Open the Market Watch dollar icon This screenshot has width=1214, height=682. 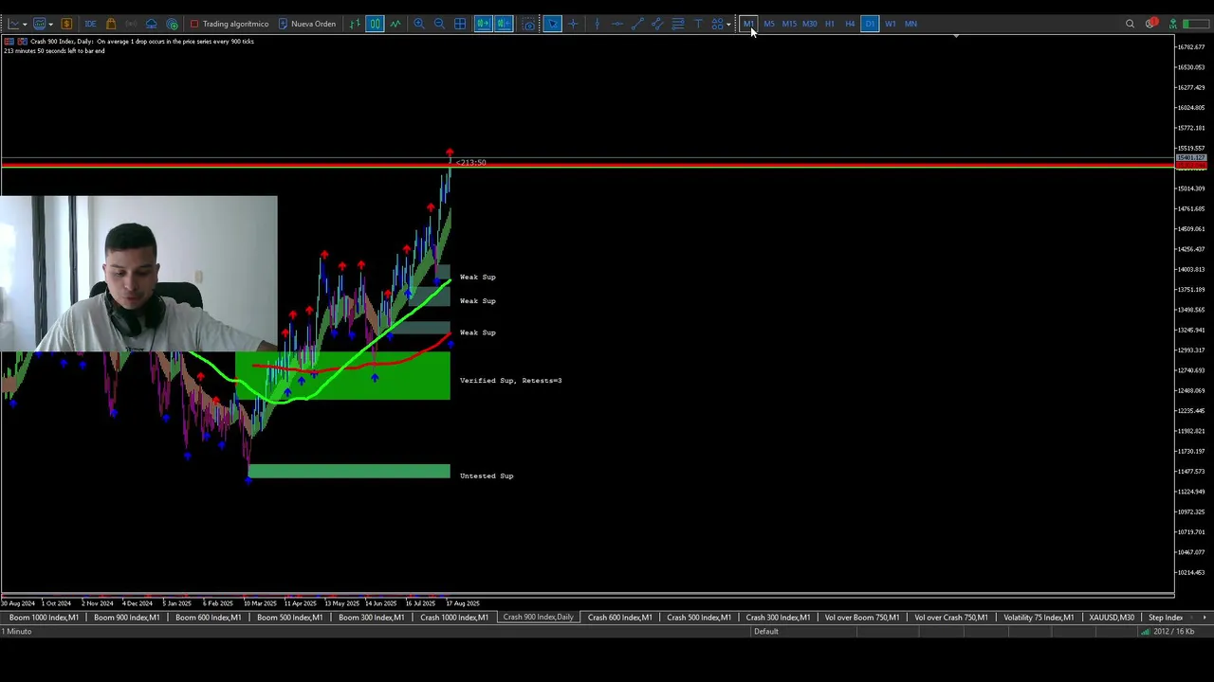coord(66,24)
